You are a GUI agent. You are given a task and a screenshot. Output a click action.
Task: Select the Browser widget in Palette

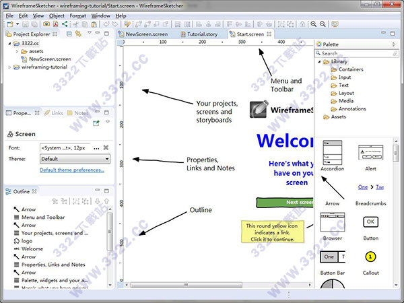click(x=333, y=226)
